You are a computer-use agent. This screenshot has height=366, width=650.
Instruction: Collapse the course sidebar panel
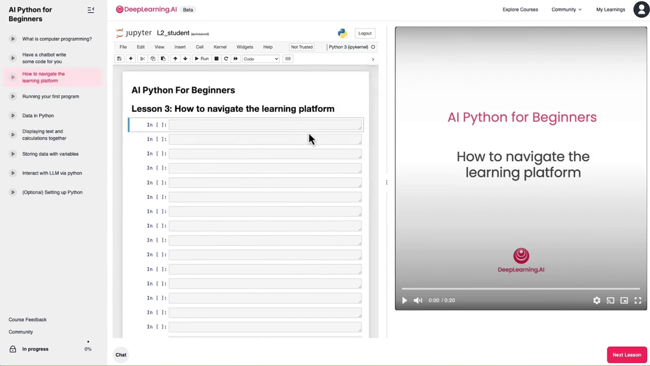coord(91,10)
